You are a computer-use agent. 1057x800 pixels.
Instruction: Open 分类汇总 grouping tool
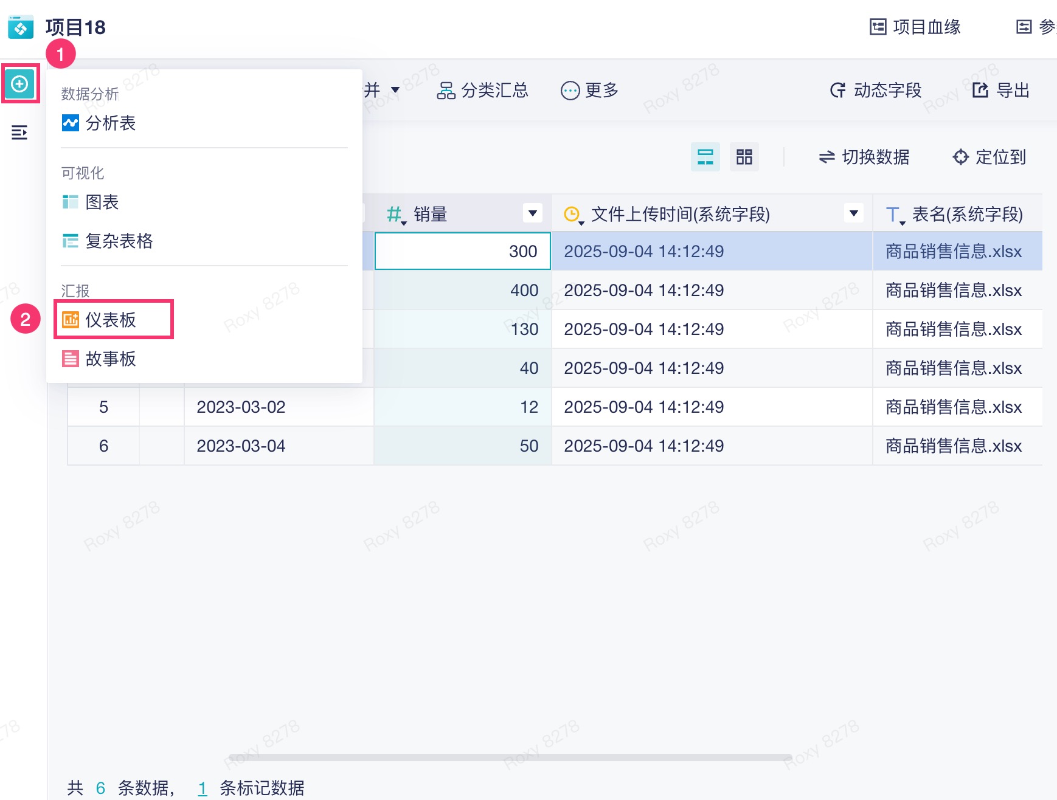483,91
